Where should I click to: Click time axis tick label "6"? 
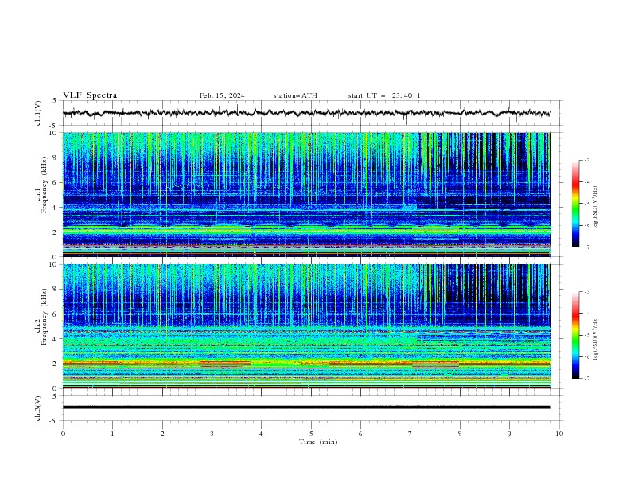[x=360, y=434]
